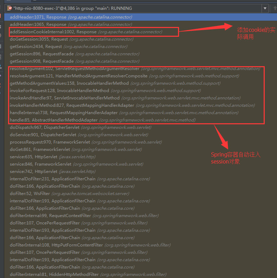Select frame doFilterInternal:108, HttpPutFormContentFilter
The height and width of the screenshot is (278, 277).
(140, 245)
